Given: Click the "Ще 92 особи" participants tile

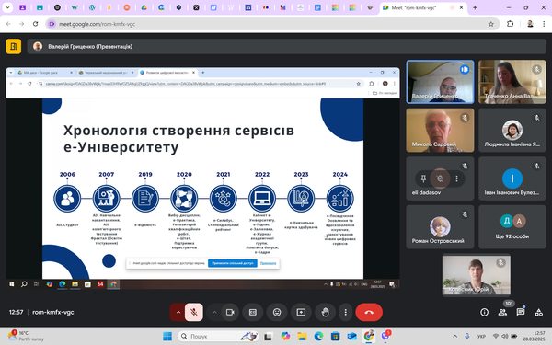Looking at the screenshot, I should pyautogui.click(x=512, y=226).
